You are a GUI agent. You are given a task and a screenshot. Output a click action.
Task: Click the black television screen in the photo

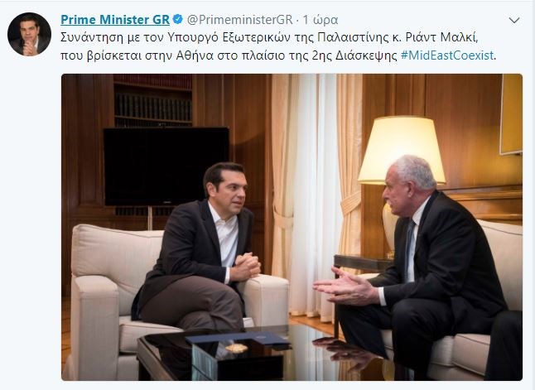tap(166, 166)
